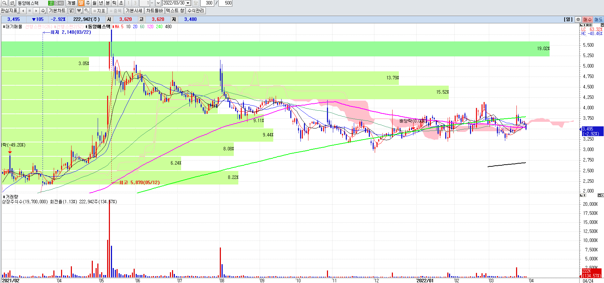Click the I icon in price panel

[584, 25]
